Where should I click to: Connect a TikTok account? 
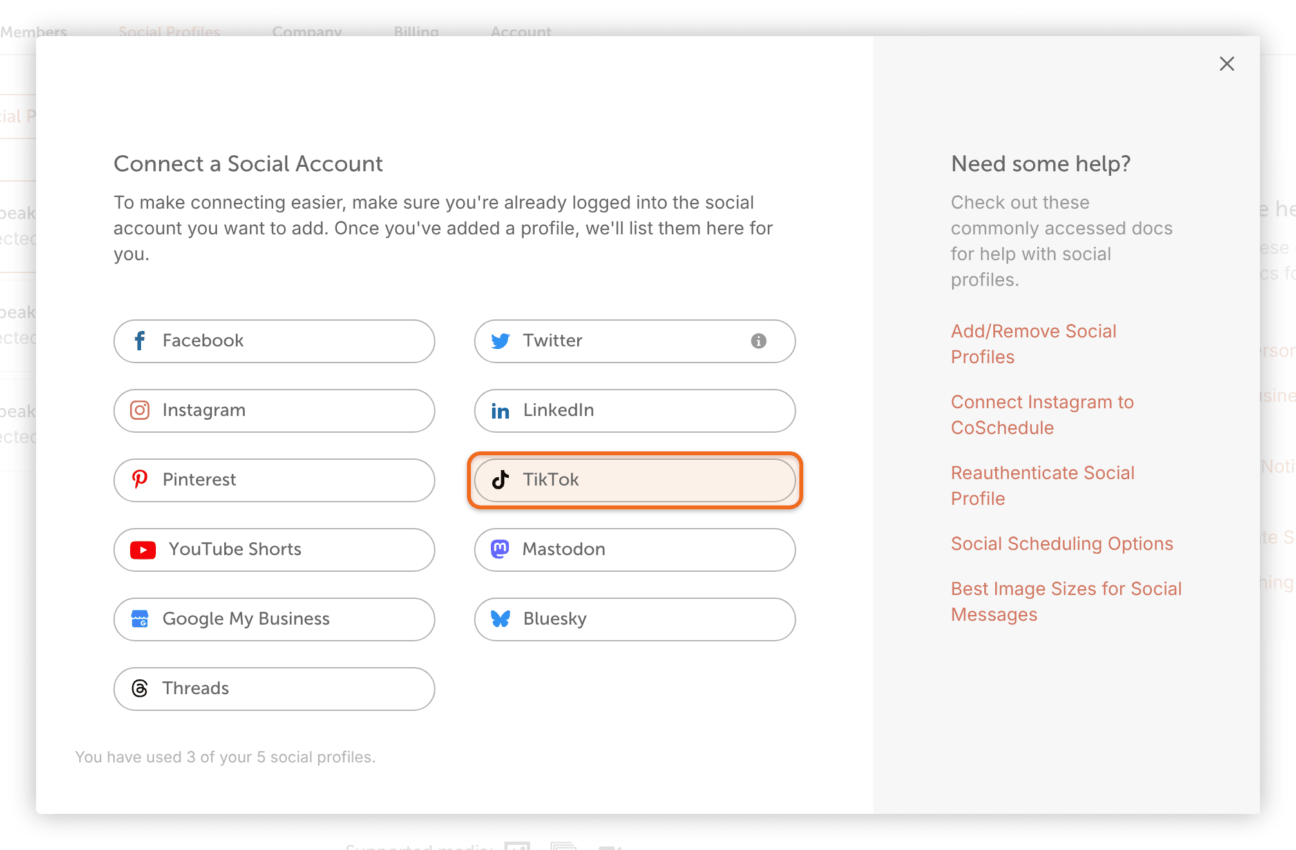point(635,480)
